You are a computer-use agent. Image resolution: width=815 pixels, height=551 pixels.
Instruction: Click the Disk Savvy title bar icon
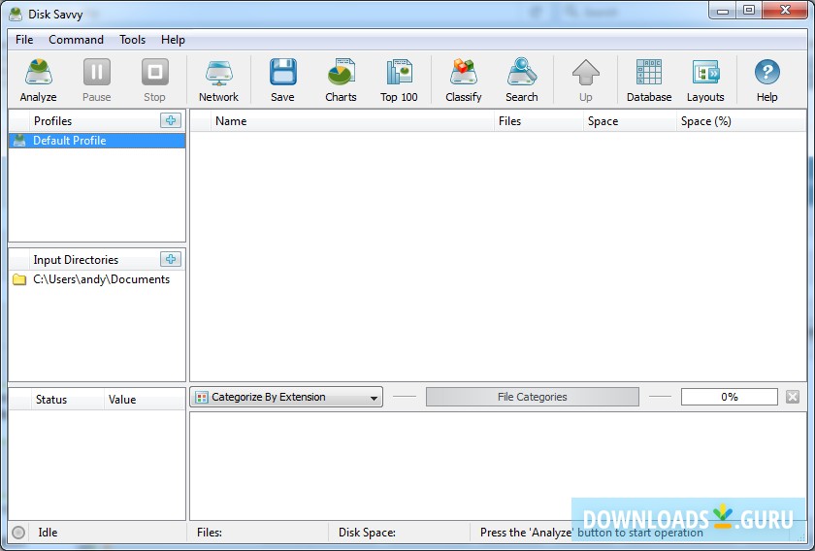[x=16, y=14]
